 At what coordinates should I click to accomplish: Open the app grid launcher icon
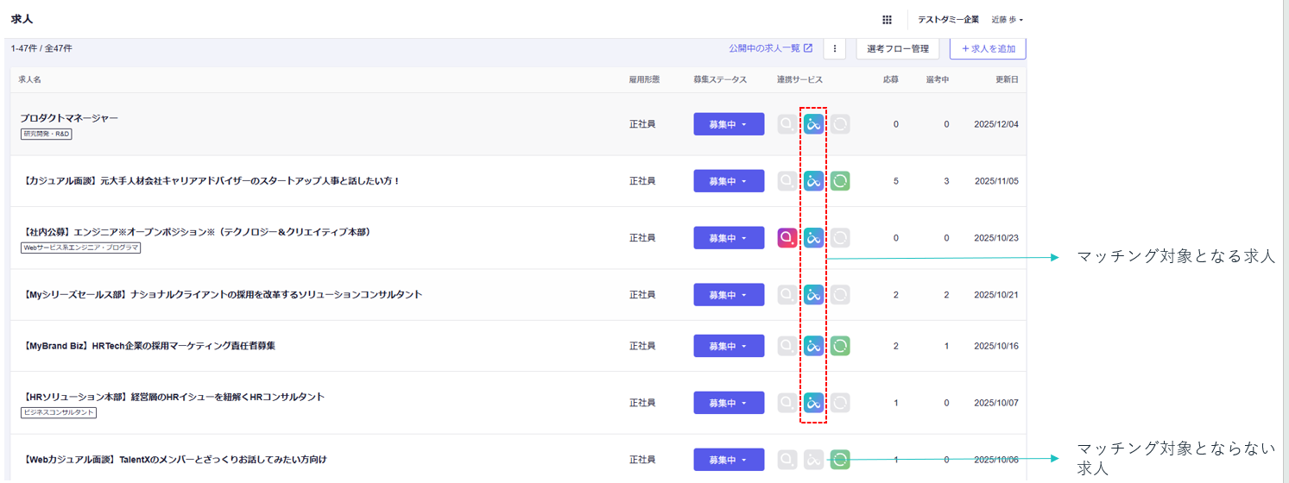(887, 20)
